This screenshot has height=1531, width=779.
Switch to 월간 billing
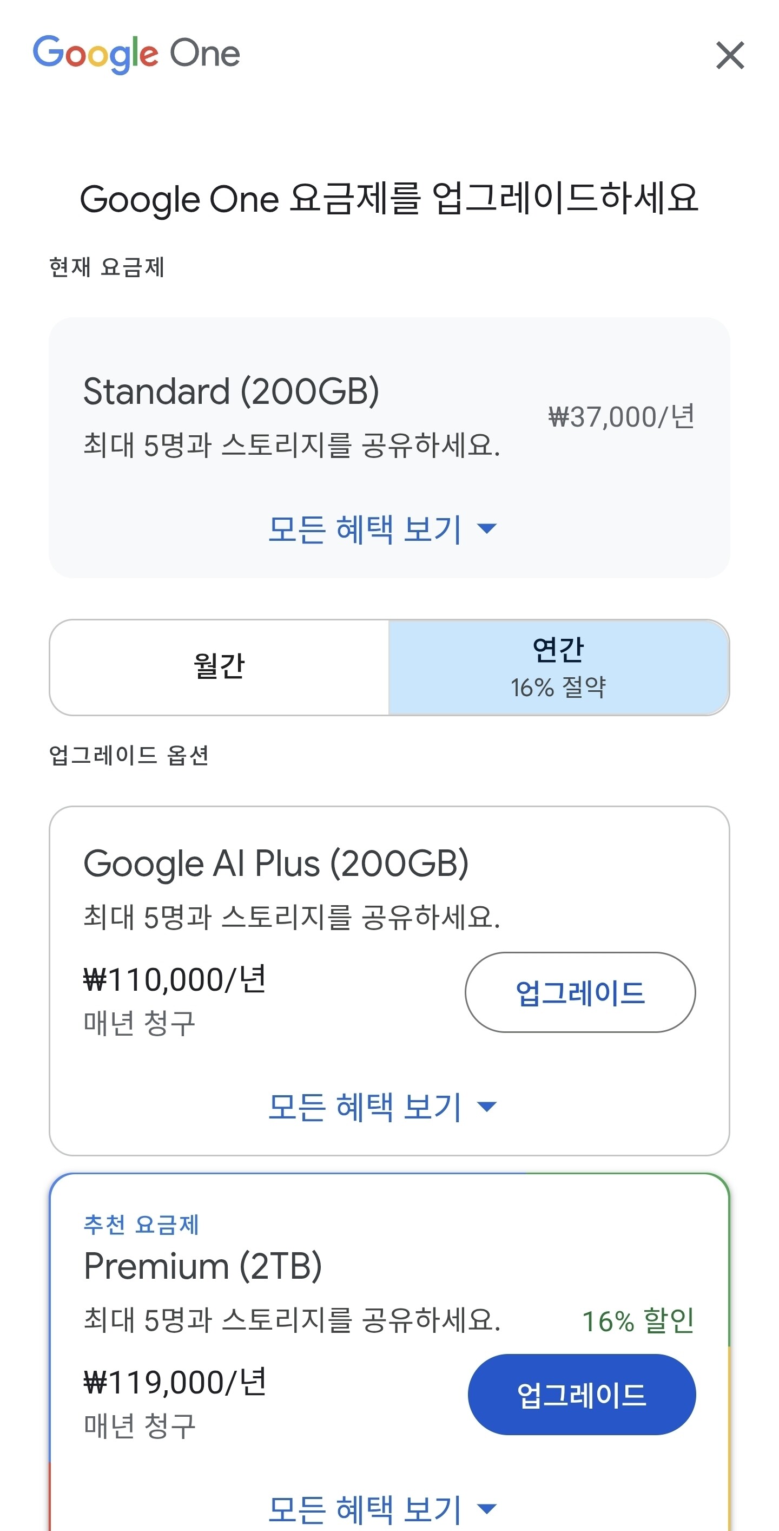coord(219,667)
